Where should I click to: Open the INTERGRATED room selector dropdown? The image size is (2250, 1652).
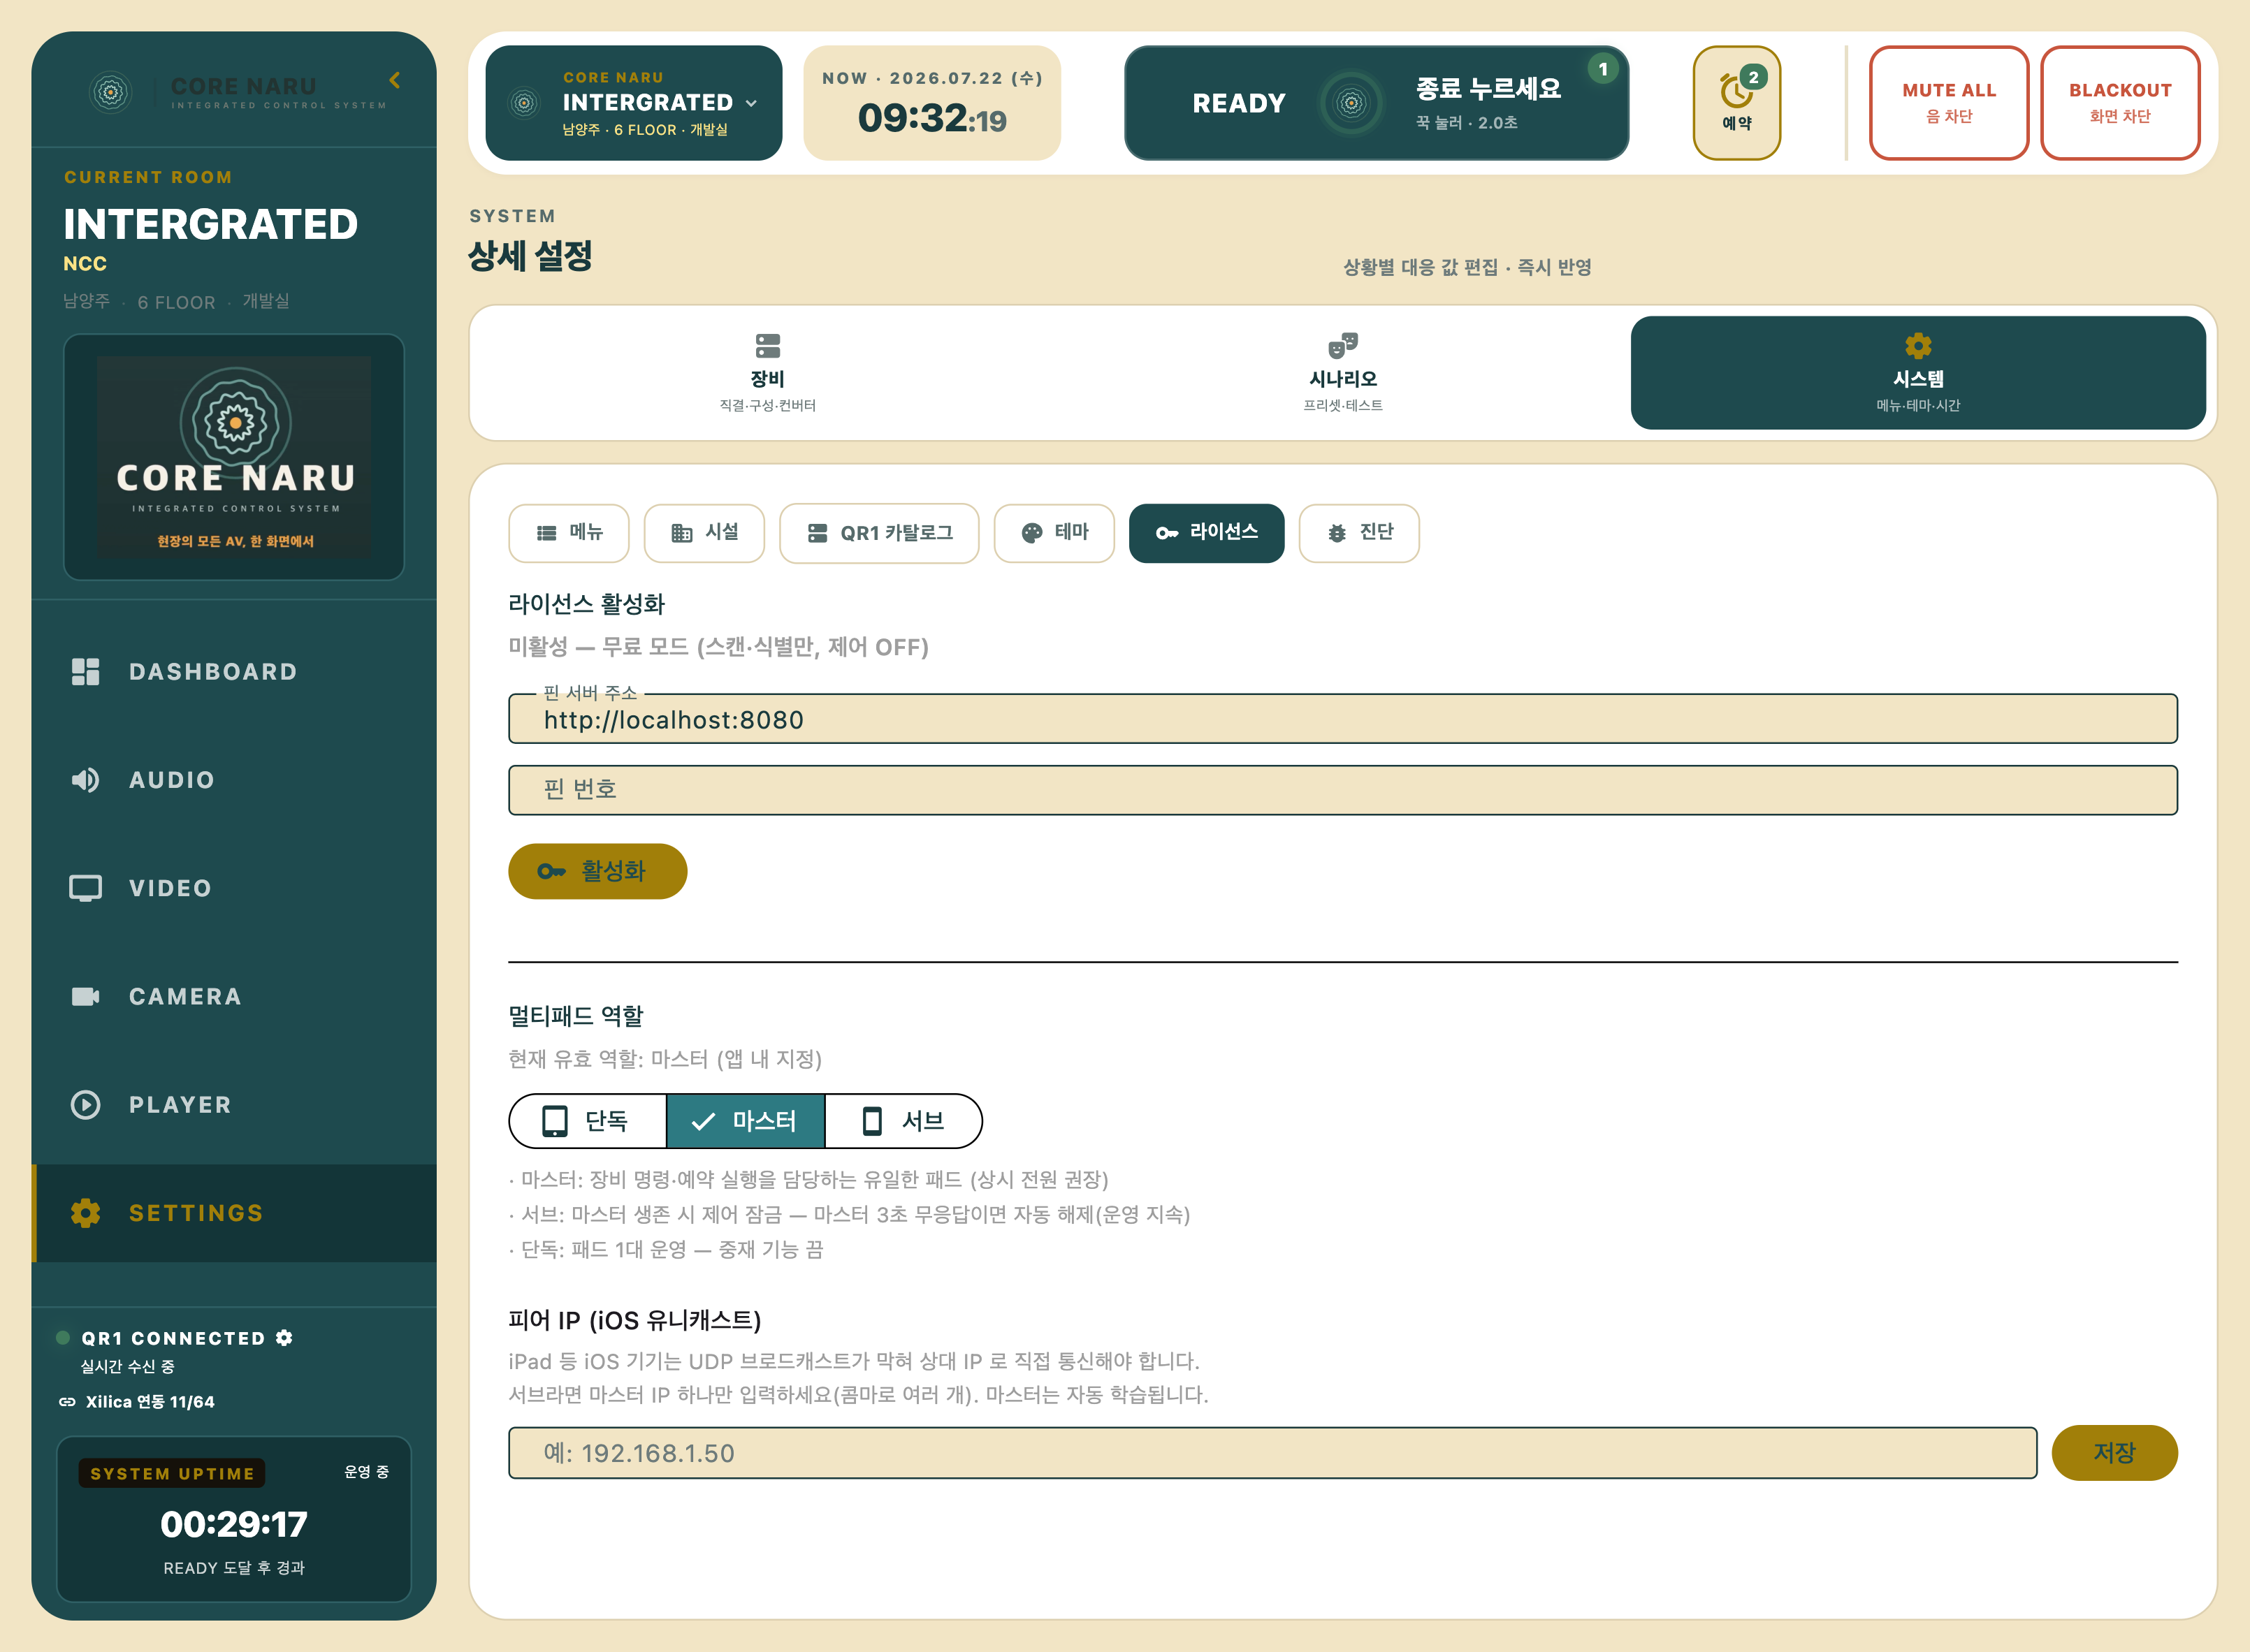click(633, 103)
